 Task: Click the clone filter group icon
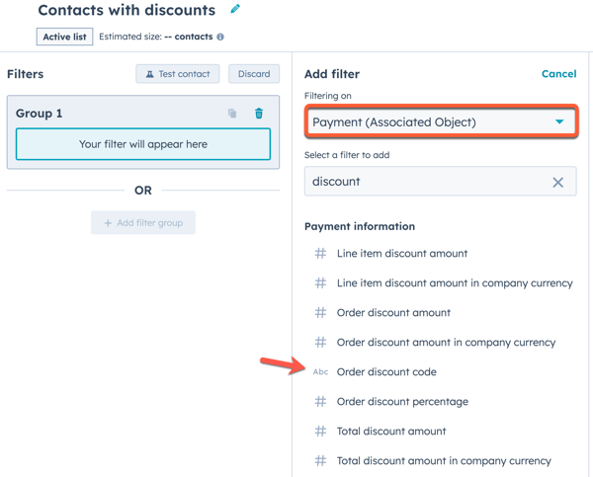232,114
